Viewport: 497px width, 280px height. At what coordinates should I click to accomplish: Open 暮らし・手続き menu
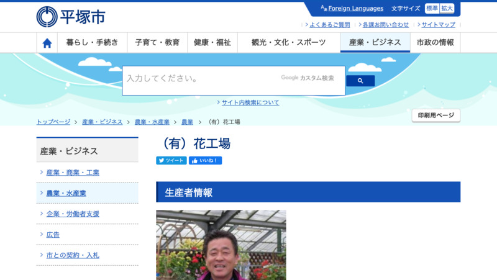coord(92,42)
